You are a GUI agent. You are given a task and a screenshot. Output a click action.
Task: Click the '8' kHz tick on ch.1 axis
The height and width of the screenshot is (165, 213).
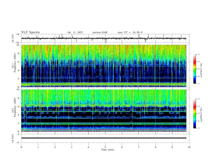(19, 53)
